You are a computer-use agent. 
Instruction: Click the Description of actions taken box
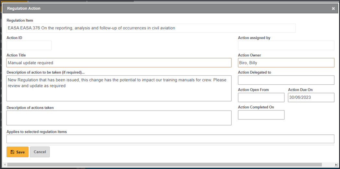point(119,118)
